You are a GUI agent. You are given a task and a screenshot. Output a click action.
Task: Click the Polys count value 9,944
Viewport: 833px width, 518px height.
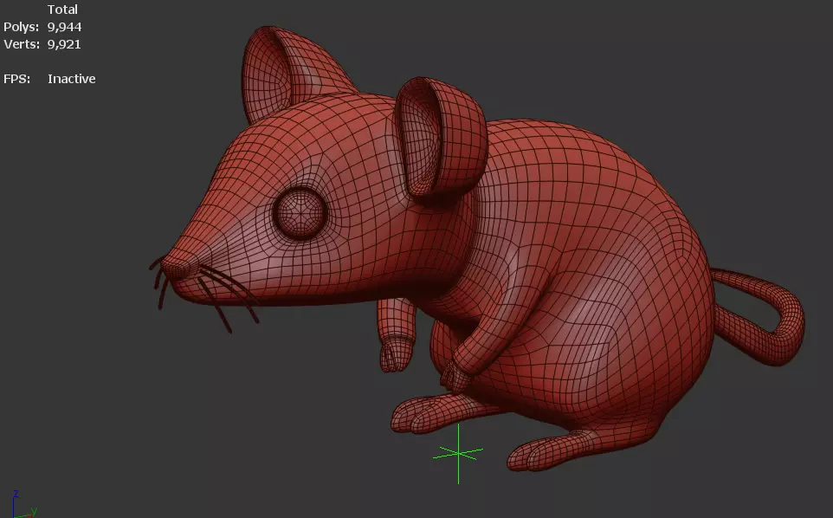click(x=64, y=27)
